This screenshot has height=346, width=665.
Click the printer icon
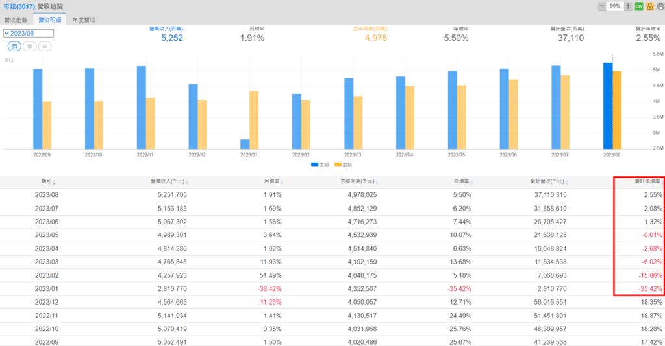pos(660,6)
